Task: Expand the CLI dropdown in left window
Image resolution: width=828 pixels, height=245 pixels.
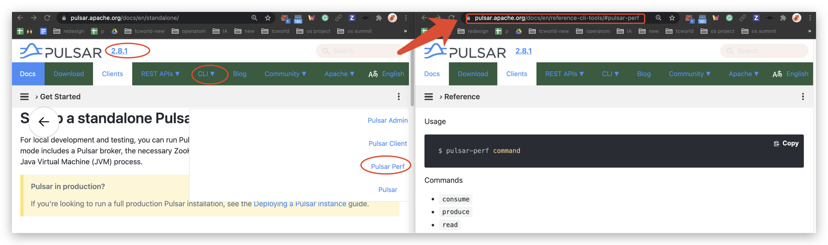Action: [206, 74]
